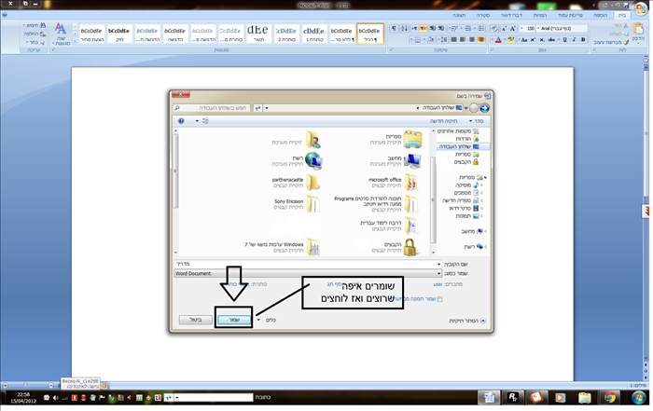This screenshot has width=653, height=411.
Task: Toggle Strikethrough abc formatting
Action: pos(551,39)
